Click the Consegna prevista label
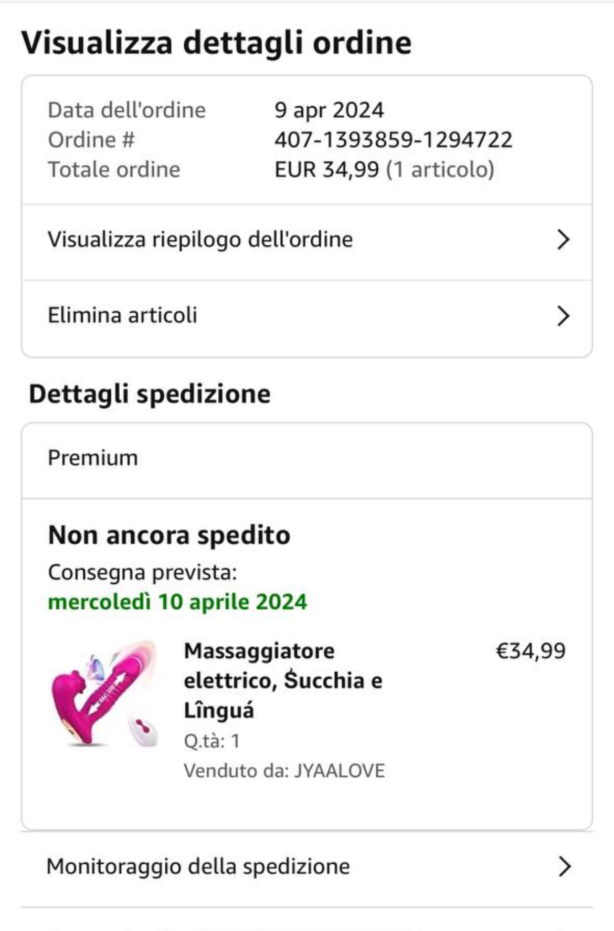The height and width of the screenshot is (931, 614). pos(142,572)
